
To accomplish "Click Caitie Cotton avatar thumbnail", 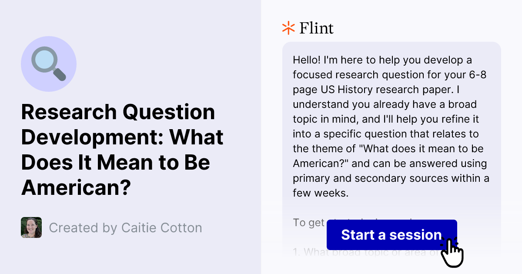I will coord(31,227).
